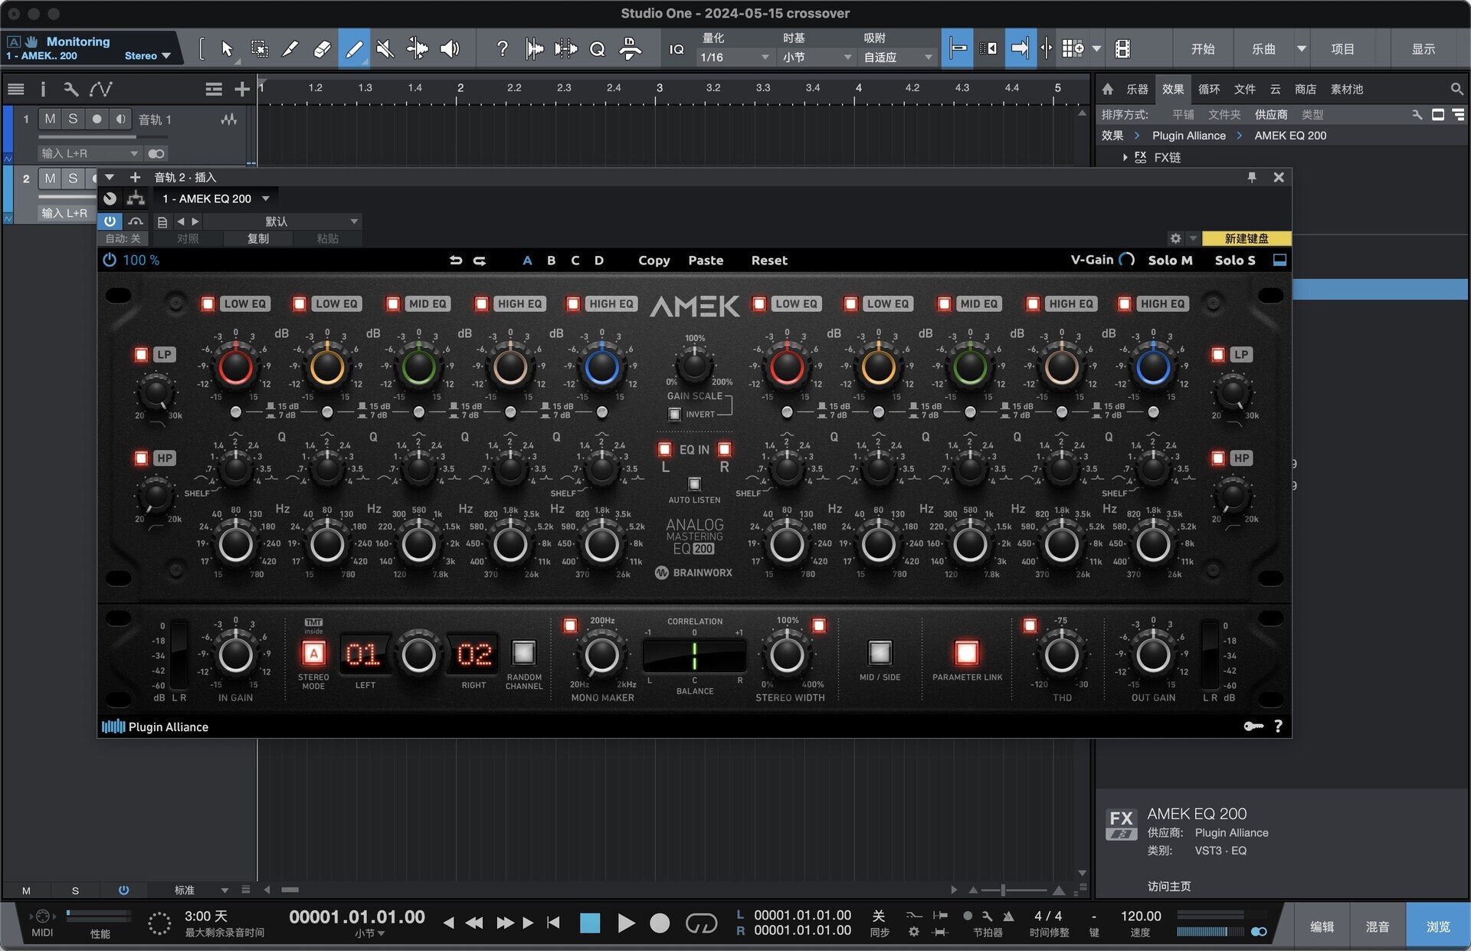1471x951 pixels.
Task: Open dropdown arrow next to 乐曲
Action: (1301, 49)
